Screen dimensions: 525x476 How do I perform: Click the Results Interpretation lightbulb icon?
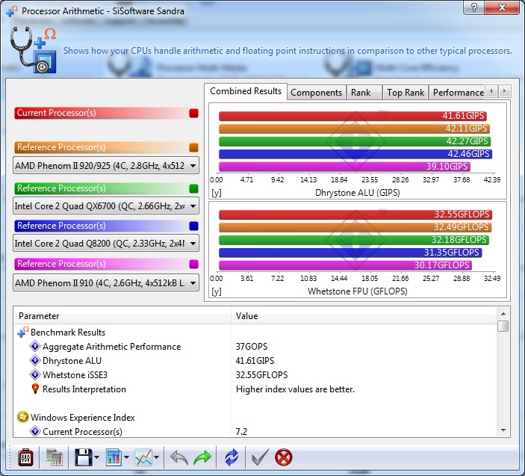click(x=35, y=389)
